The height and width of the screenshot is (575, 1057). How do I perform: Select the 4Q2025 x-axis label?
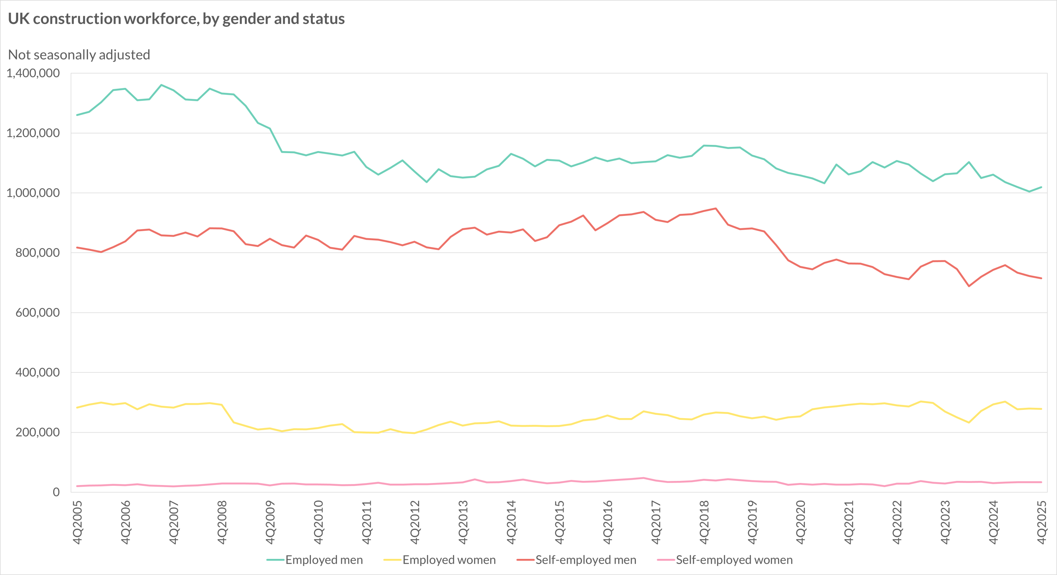(1042, 522)
